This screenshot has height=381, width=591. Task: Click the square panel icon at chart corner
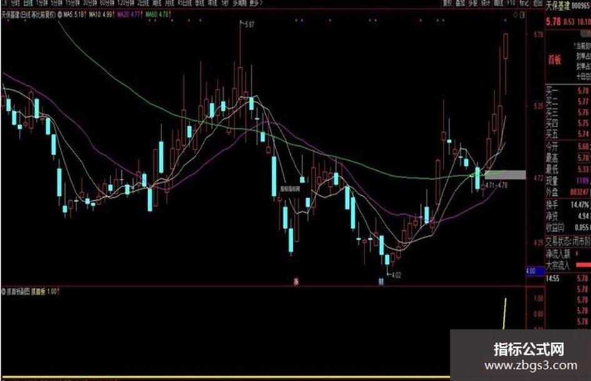click(x=522, y=15)
